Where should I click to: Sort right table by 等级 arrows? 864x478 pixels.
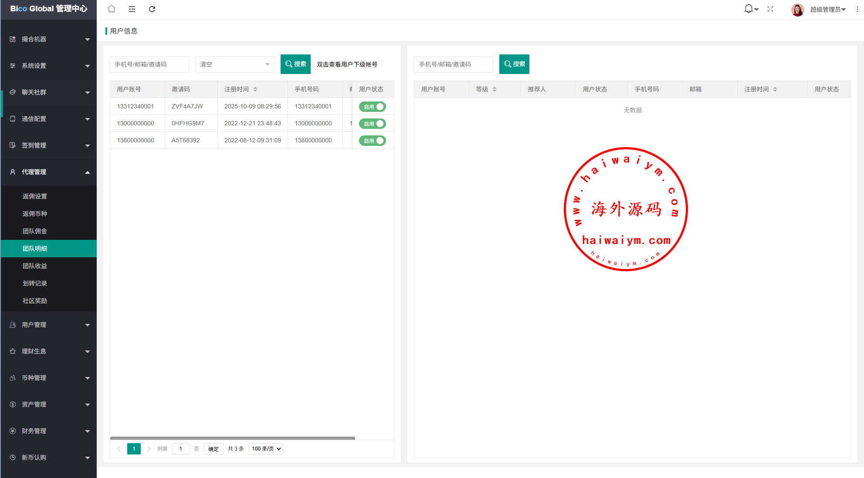[495, 89]
